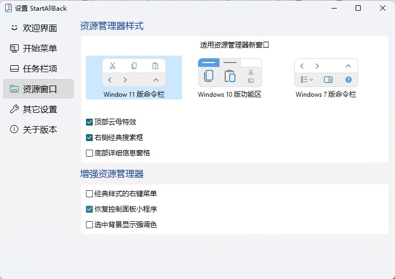The image size is (395, 279).
Task: Close the StartAllBack settings window
Action: [382, 8]
